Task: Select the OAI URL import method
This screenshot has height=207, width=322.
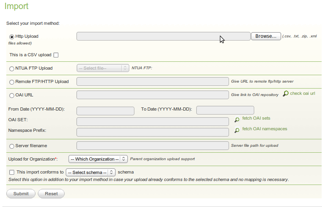Action: (12, 96)
